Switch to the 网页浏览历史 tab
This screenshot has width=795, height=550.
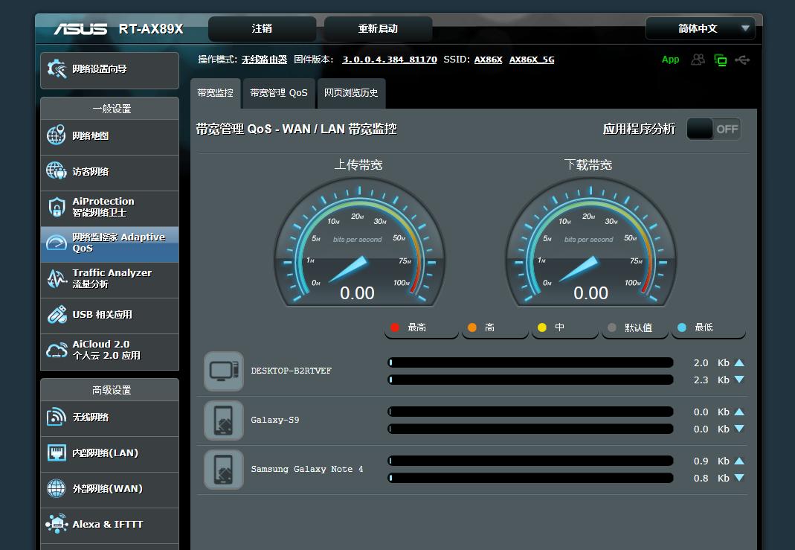tap(351, 93)
